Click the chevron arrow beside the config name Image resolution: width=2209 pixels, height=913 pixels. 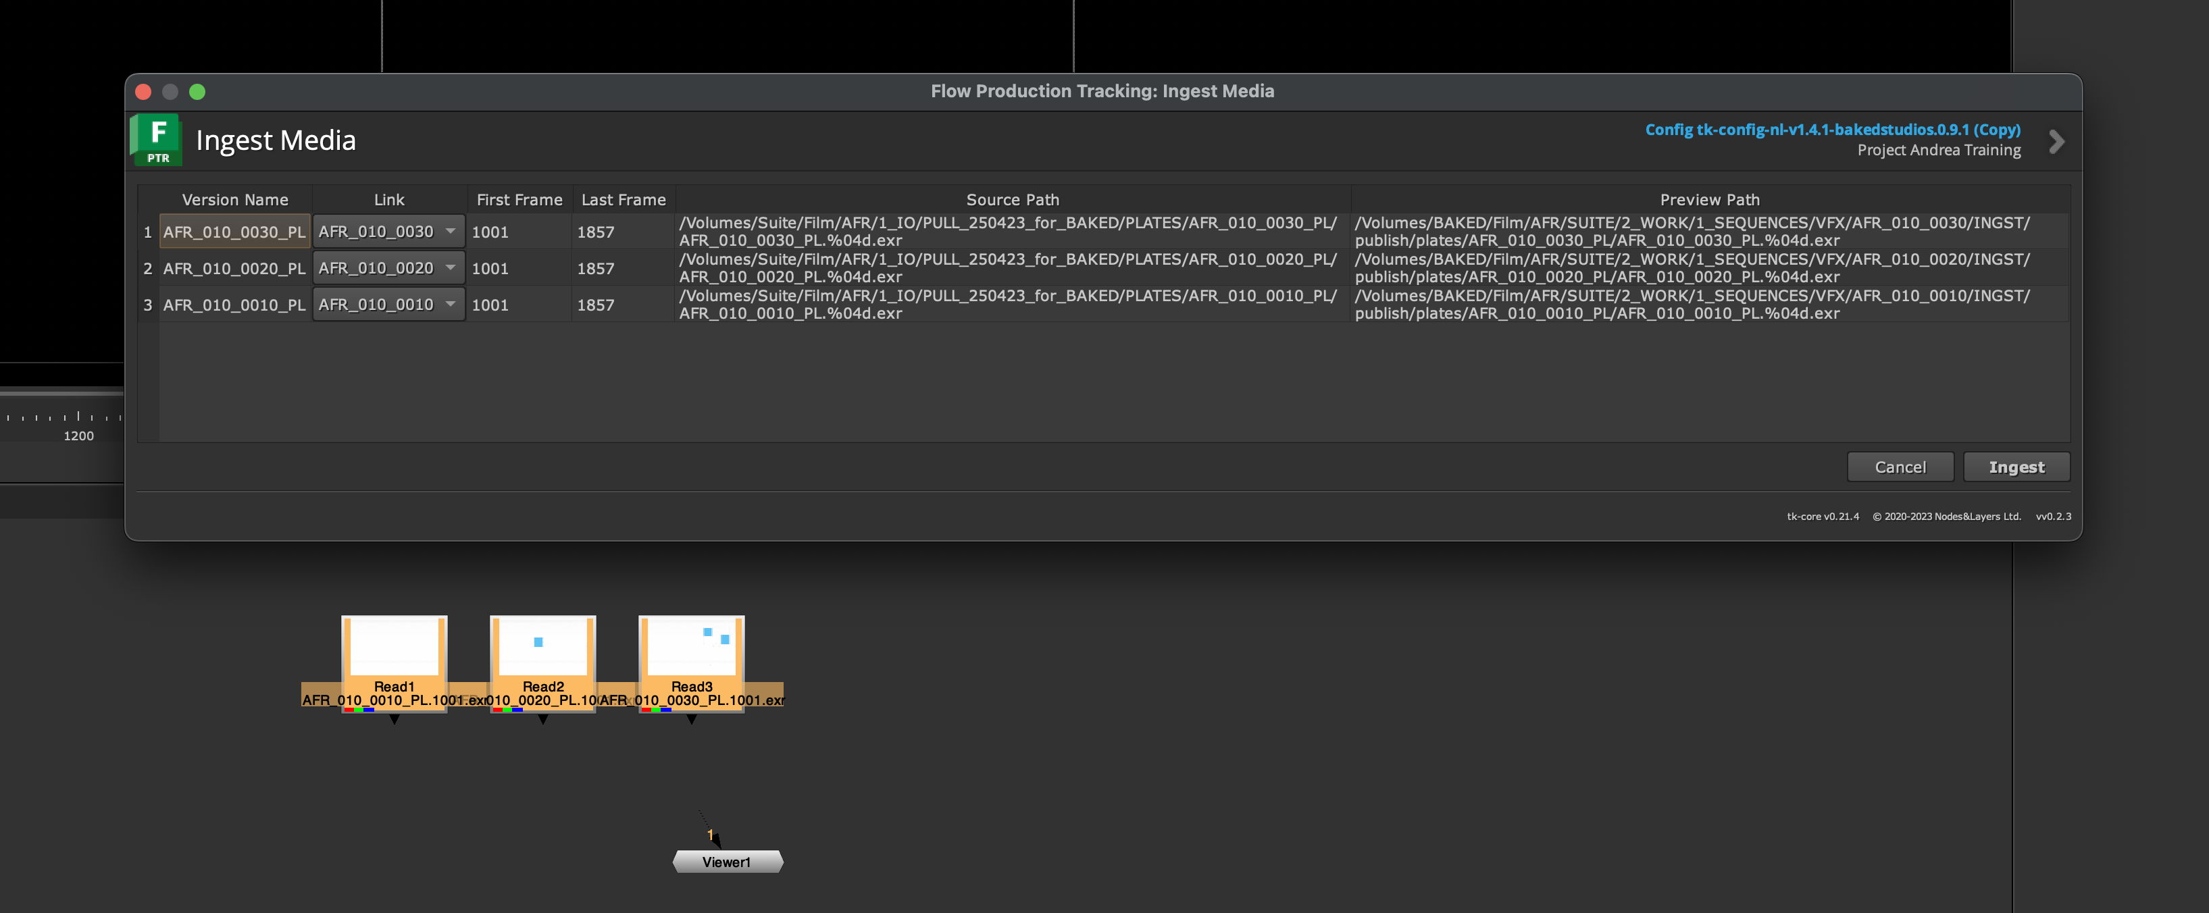coord(2056,141)
